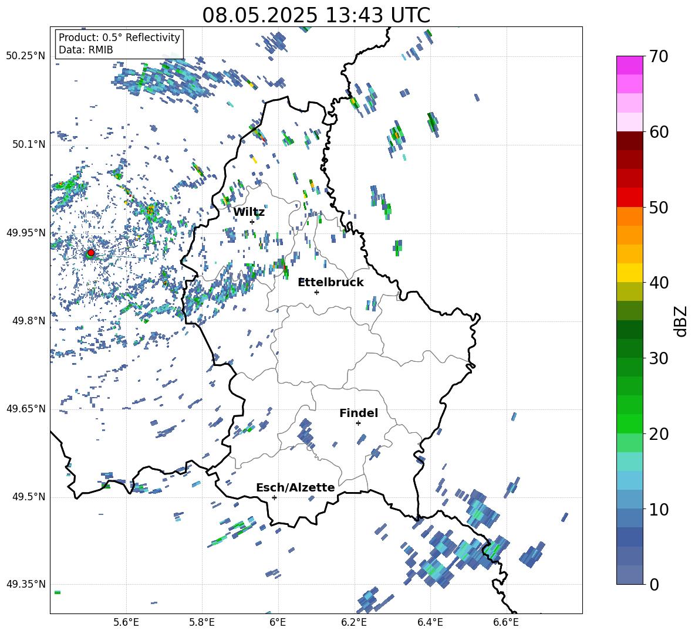Viewport: 695px width, 634px height.
Task: Click the 49.35°N latitude label
Action: [26, 584]
